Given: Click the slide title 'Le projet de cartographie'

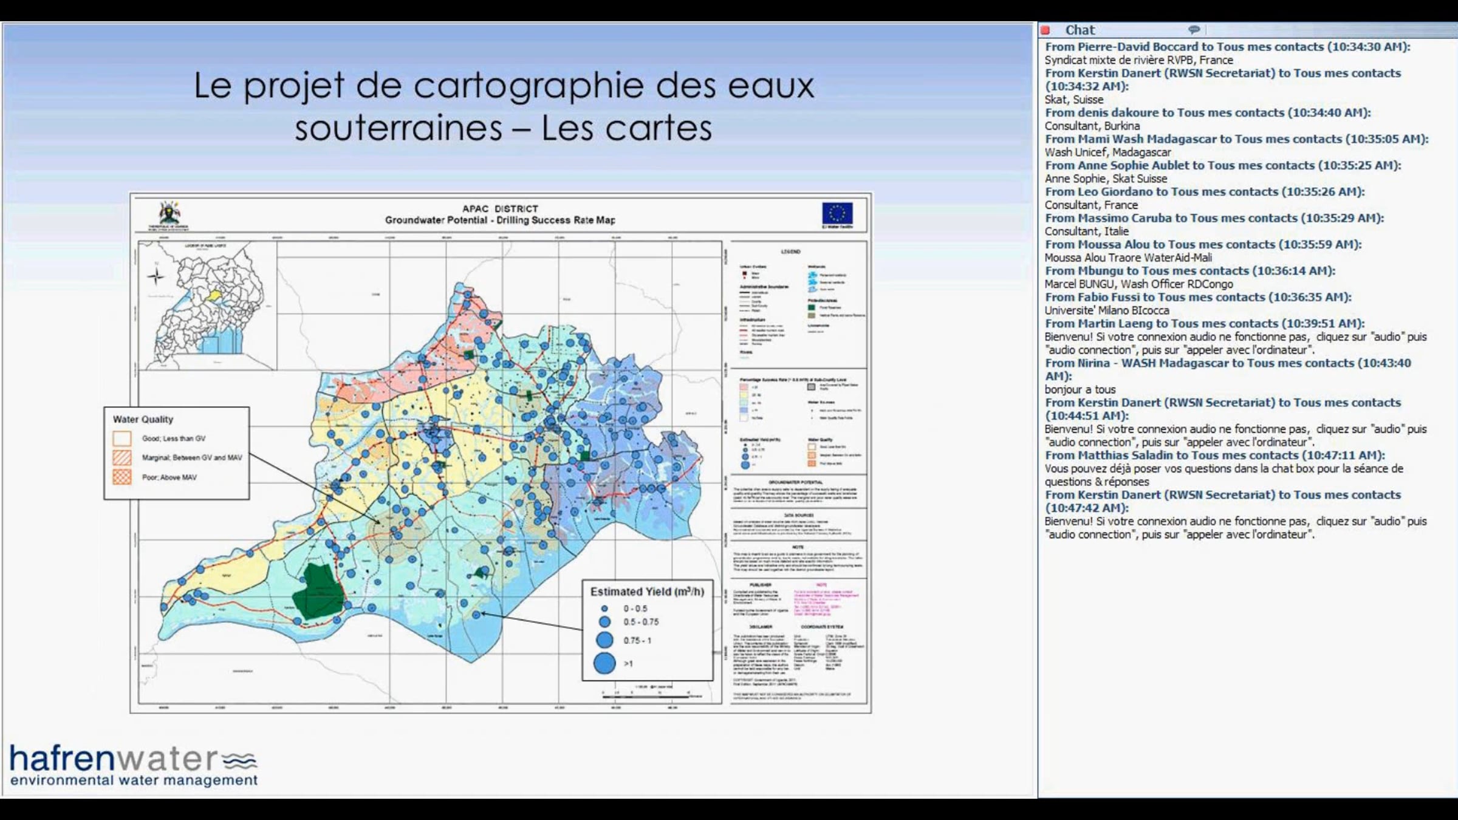Looking at the screenshot, I should (x=504, y=106).
